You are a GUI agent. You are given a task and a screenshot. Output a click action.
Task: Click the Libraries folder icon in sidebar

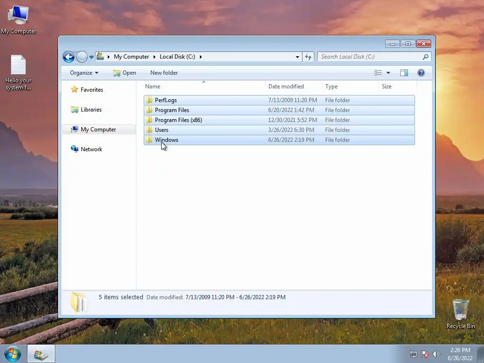point(74,110)
